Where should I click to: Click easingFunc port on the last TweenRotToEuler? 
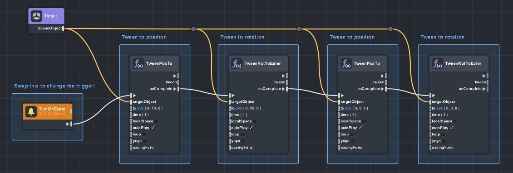click(430, 148)
